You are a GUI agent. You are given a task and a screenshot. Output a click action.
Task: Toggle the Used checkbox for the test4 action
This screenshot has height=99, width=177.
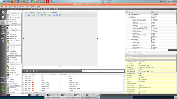tap(33, 80)
